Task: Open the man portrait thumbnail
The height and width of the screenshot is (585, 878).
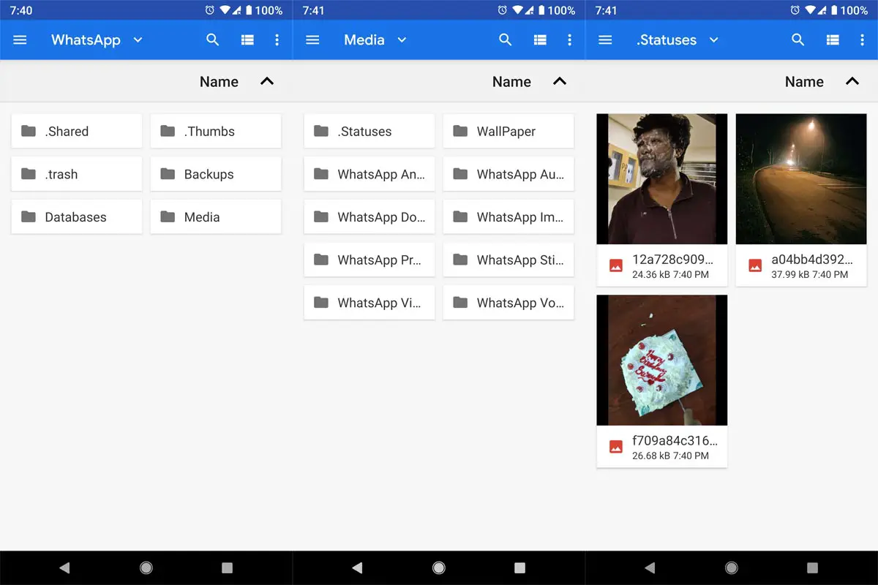Action: [662, 179]
